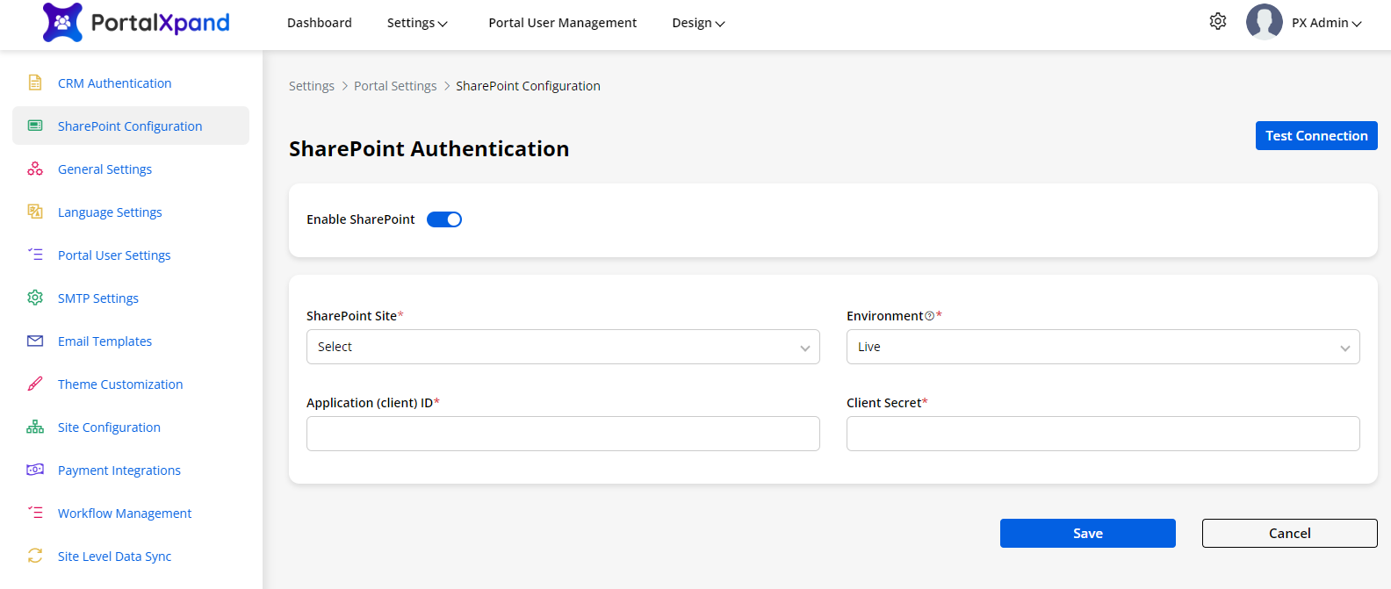Click the CRM Authentication document icon

tap(35, 83)
